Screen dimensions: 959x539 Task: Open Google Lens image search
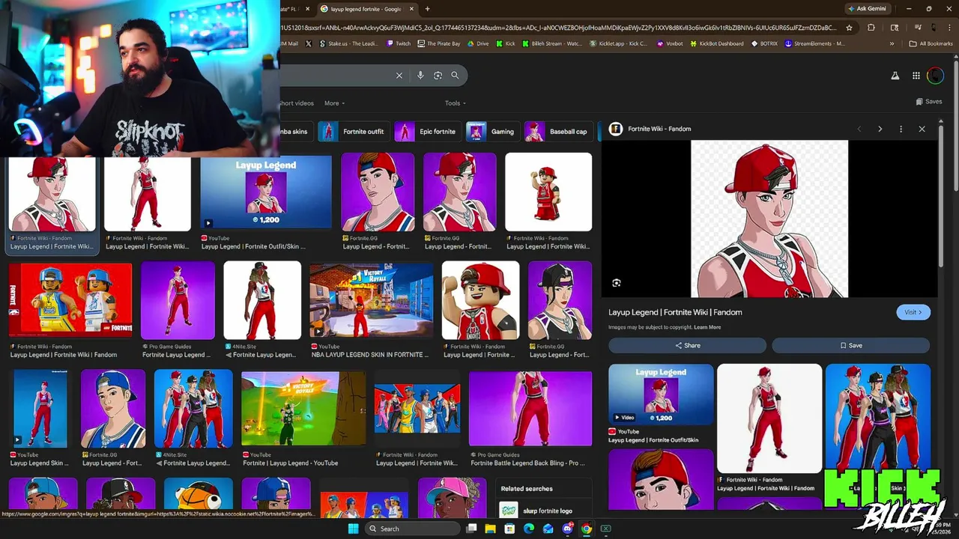[438, 76]
